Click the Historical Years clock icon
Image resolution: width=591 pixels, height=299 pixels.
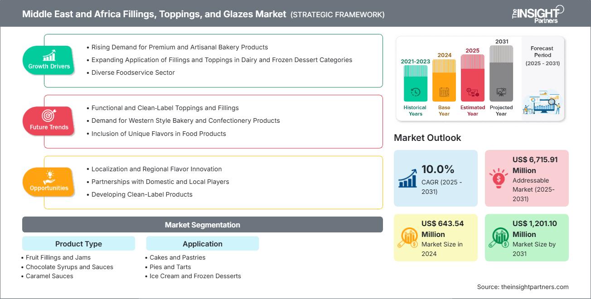(x=415, y=92)
